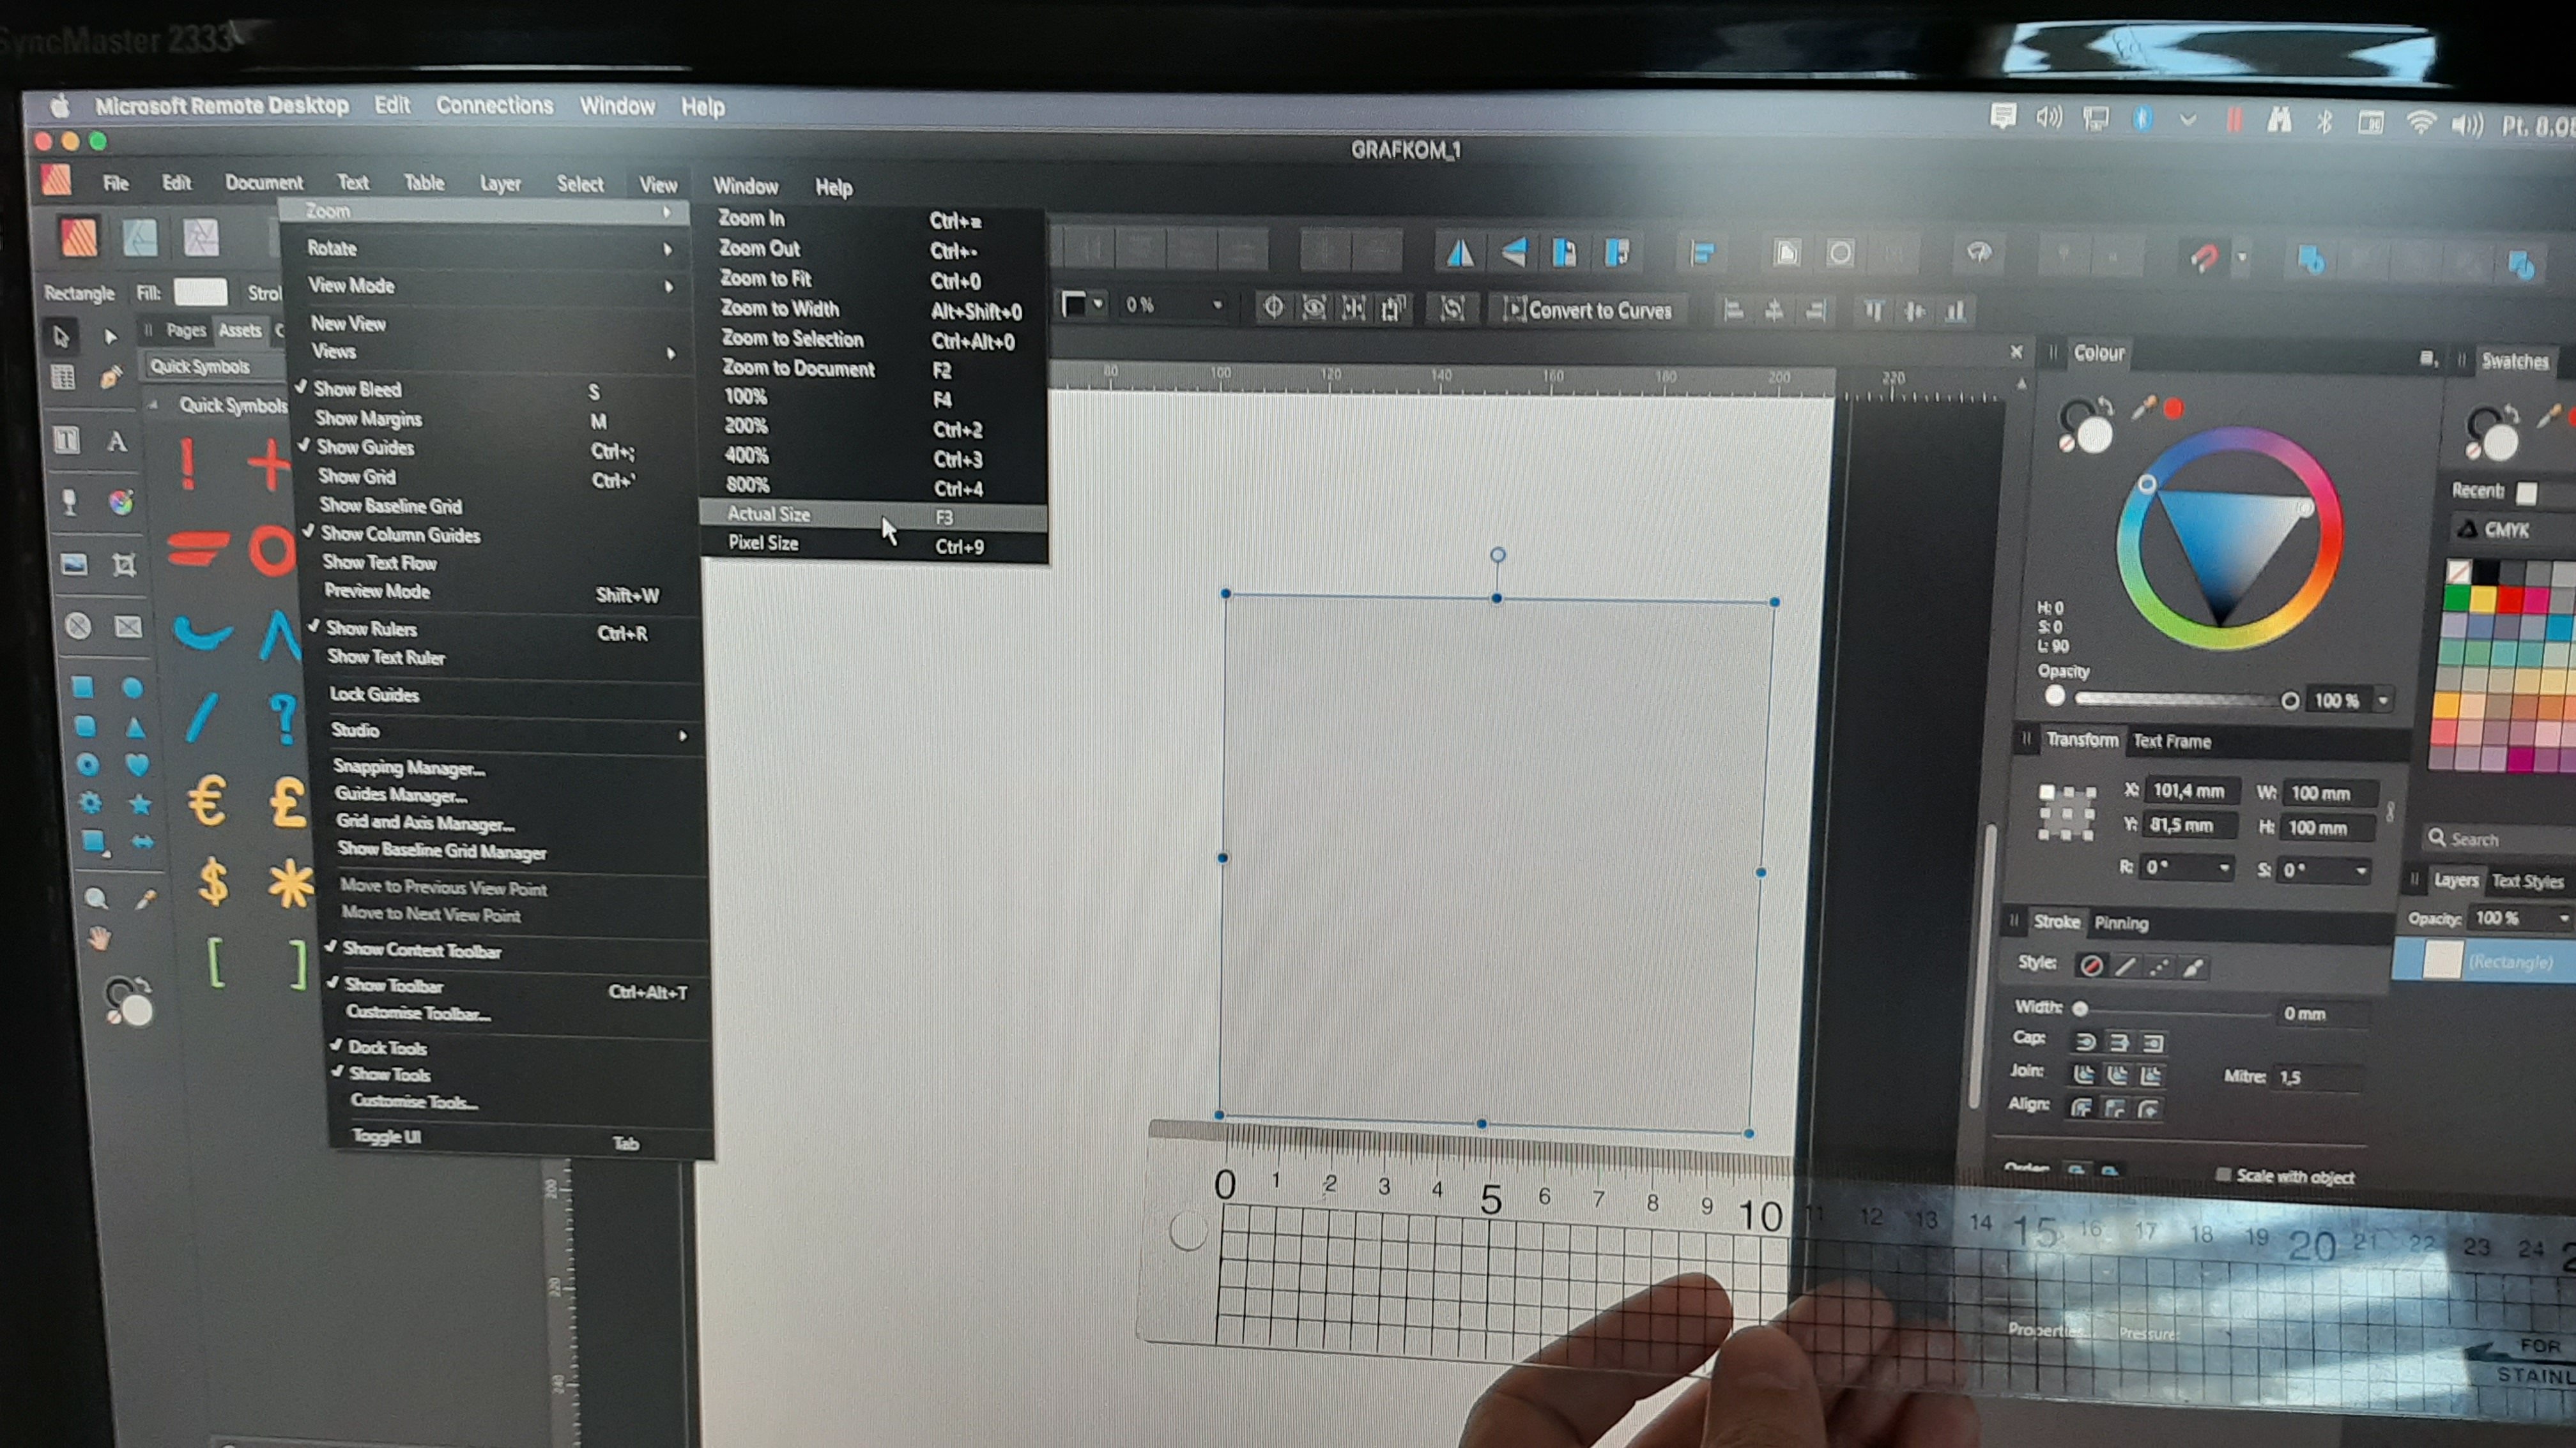Enable Scale with object checkbox

coord(2223,1174)
